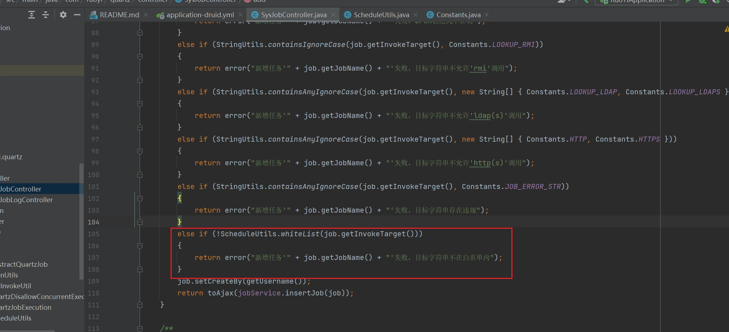Click the Expand All icon in project panel
Viewport: 729px width, 332px height.
coord(32,15)
